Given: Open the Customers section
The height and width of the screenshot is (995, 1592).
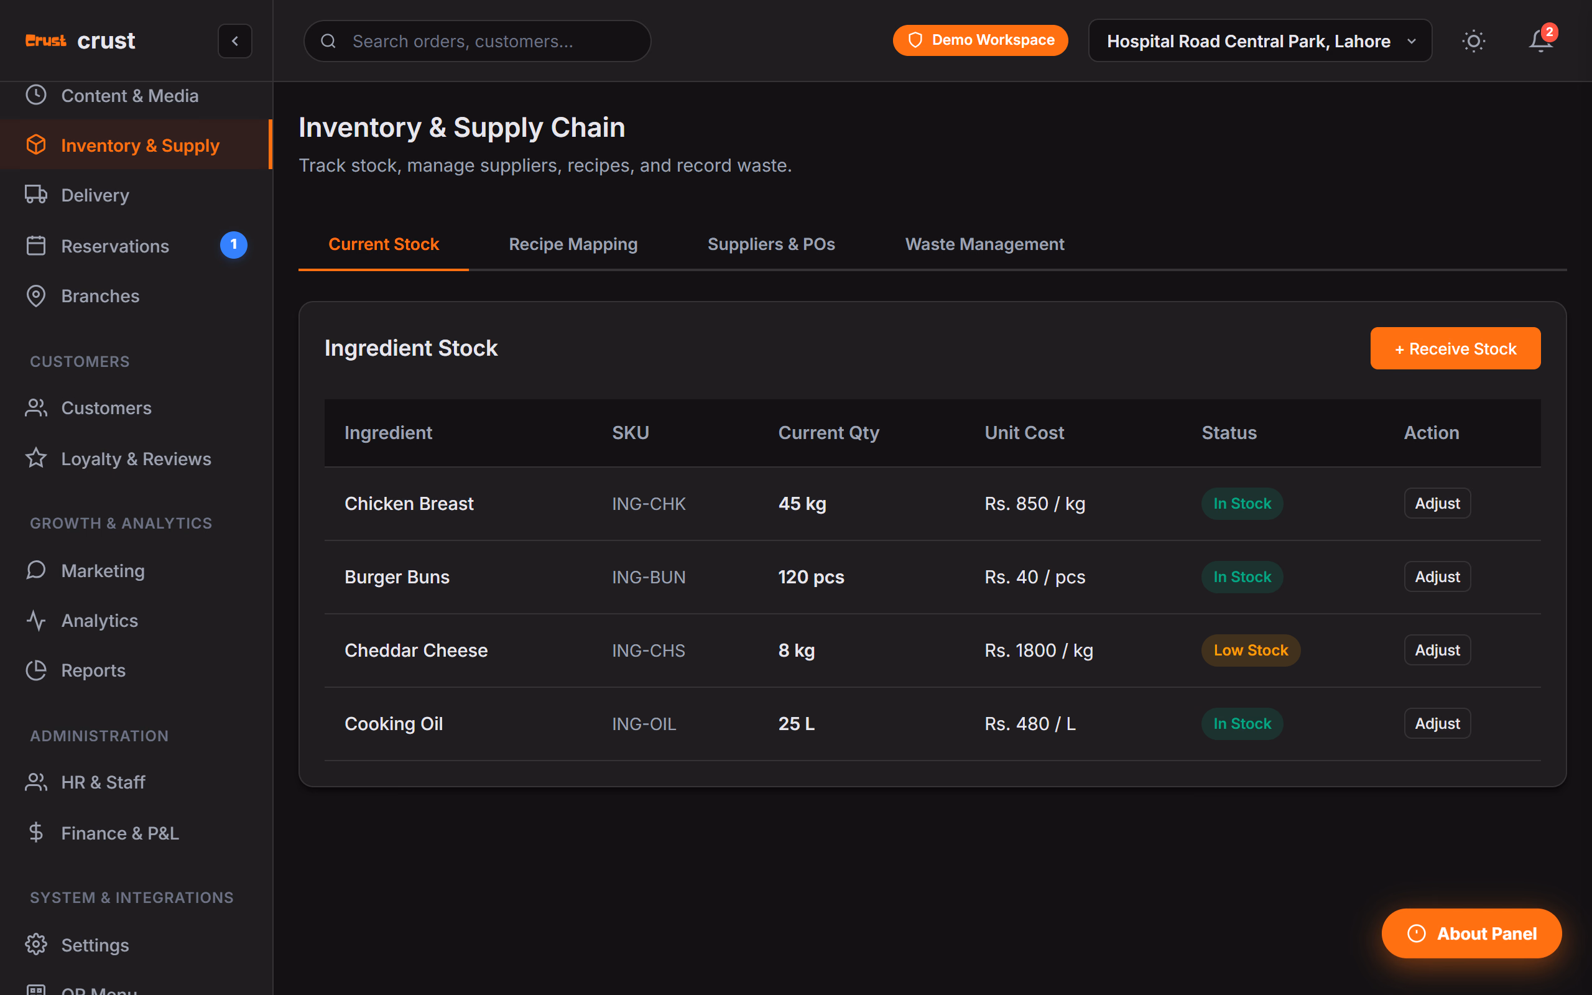Looking at the screenshot, I should (136, 408).
